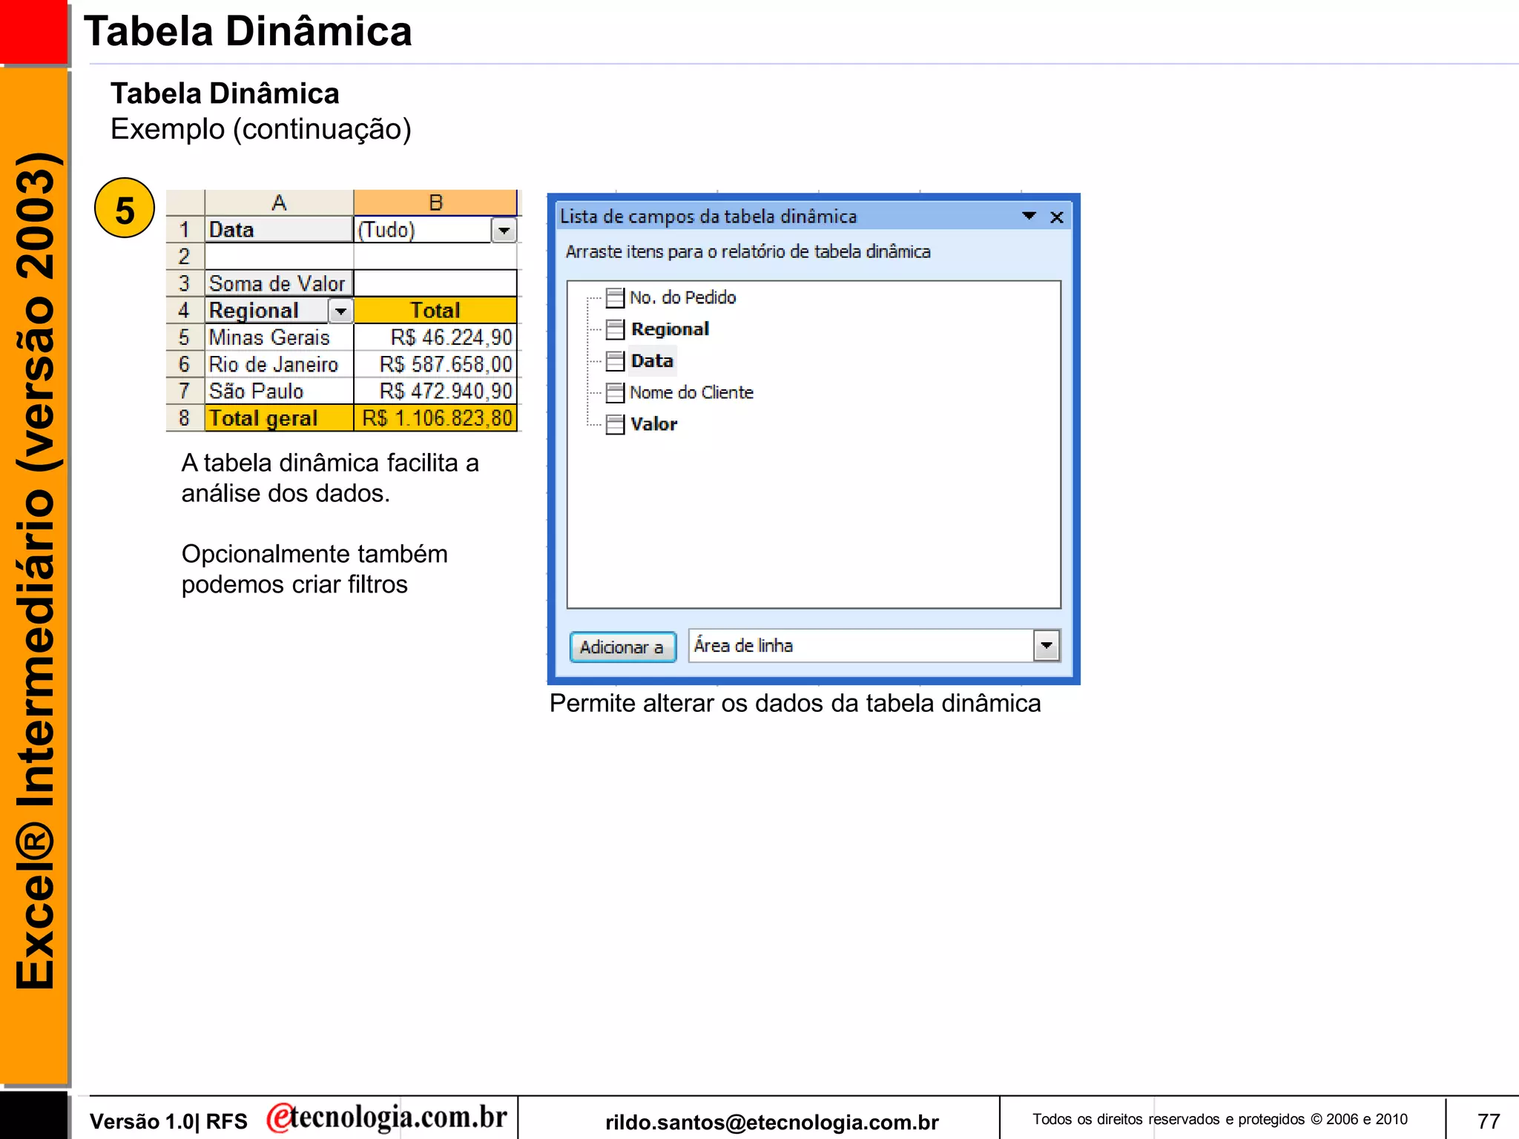Viewport: 1519px width, 1139px height.
Task: Select column B header
Action: [x=435, y=202]
